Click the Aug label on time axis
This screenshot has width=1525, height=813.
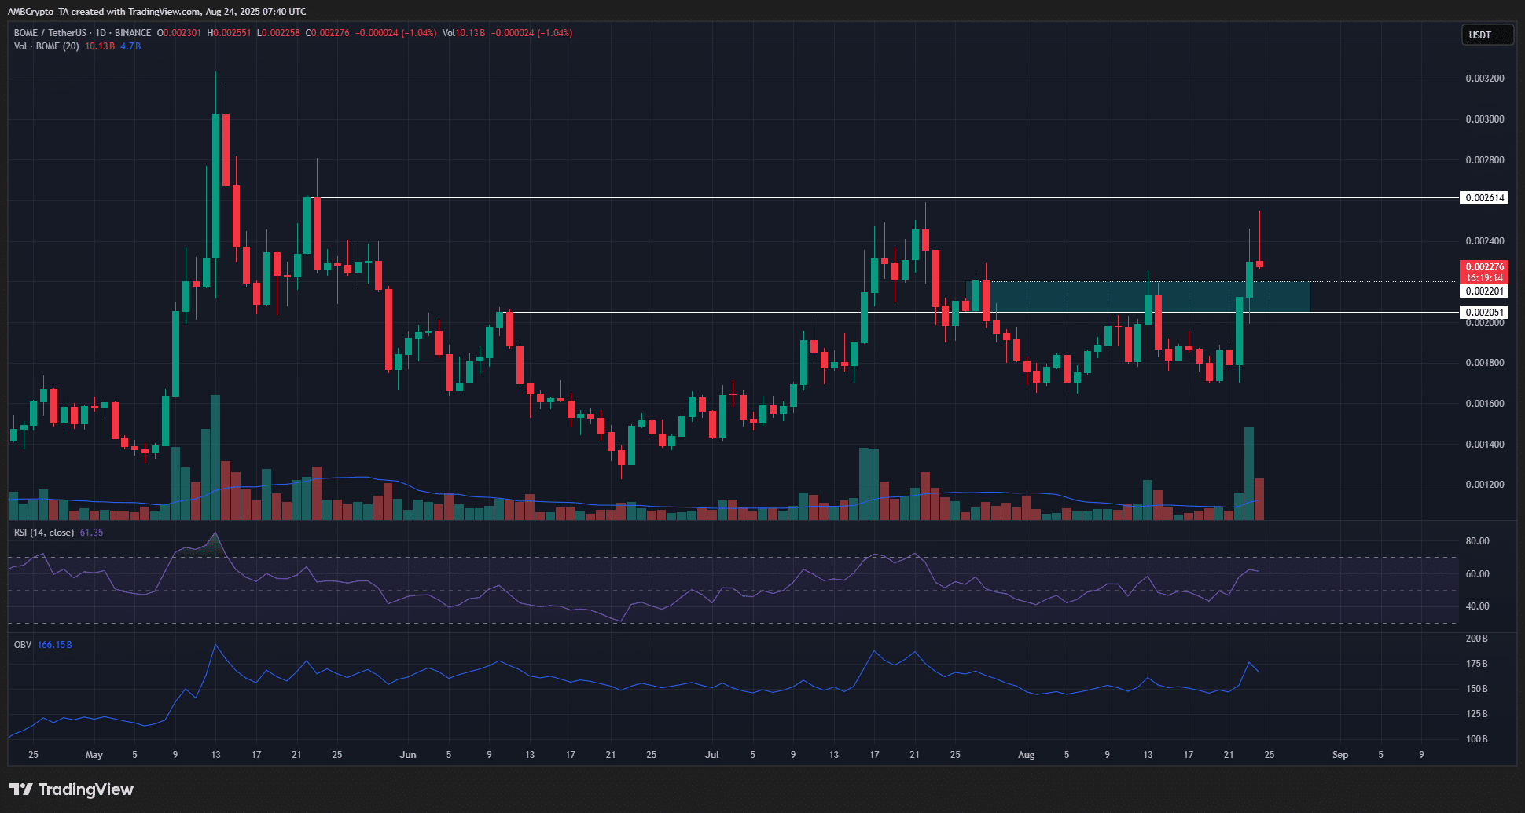tap(1026, 755)
